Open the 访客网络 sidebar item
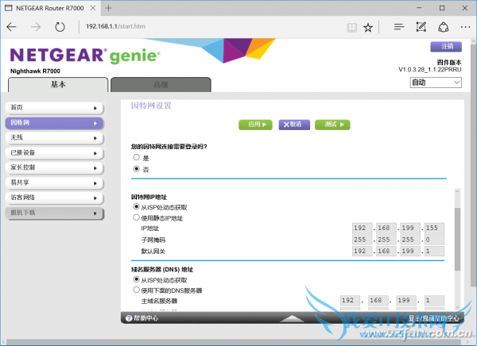Image resolution: width=477 pixels, height=346 pixels. pyautogui.click(x=54, y=198)
